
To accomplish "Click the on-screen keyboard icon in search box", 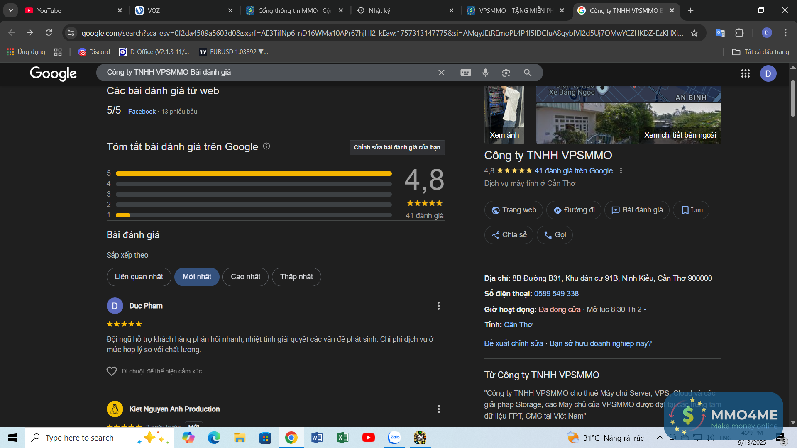I will coord(466,73).
